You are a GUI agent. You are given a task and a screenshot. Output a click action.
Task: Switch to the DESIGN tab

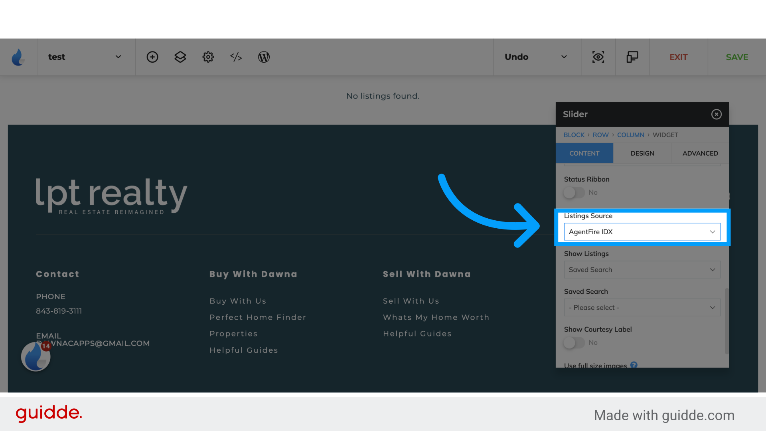(x=642, y=153)
